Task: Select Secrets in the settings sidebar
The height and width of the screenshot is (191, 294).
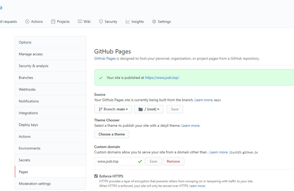Action: tap(25, 160)
